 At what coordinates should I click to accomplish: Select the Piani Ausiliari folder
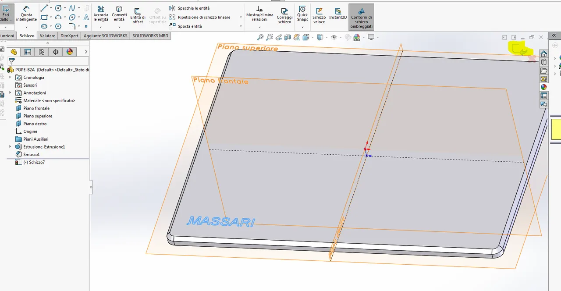click(x=32, y=139)
